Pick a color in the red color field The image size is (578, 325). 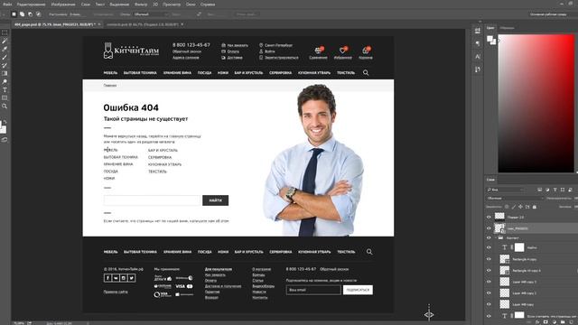(x=536, y=103)
